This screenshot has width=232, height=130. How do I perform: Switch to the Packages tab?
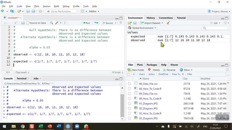coord(152,65)
